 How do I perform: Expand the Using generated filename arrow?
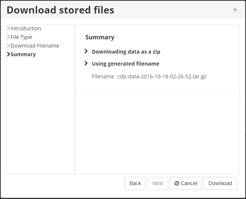pos(86,63)
